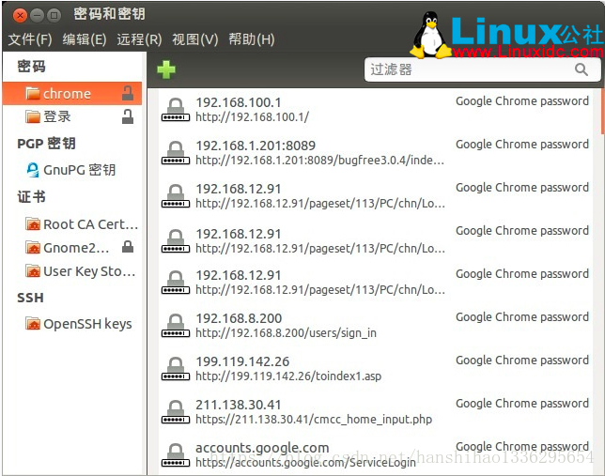Click the lock icon beside 登录 keyring

pyautogui.click(x=128, y=116)
